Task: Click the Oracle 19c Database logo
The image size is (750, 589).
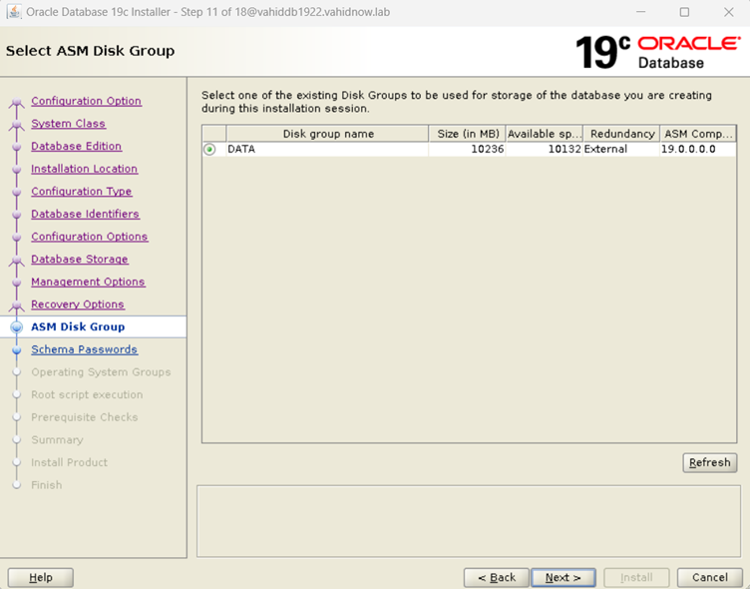Action: [x=657, y=52]
